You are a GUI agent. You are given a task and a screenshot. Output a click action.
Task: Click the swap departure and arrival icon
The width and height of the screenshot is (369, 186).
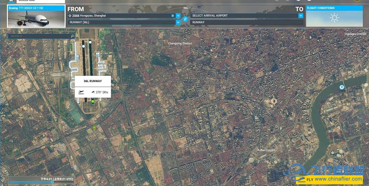pos(185,19)
